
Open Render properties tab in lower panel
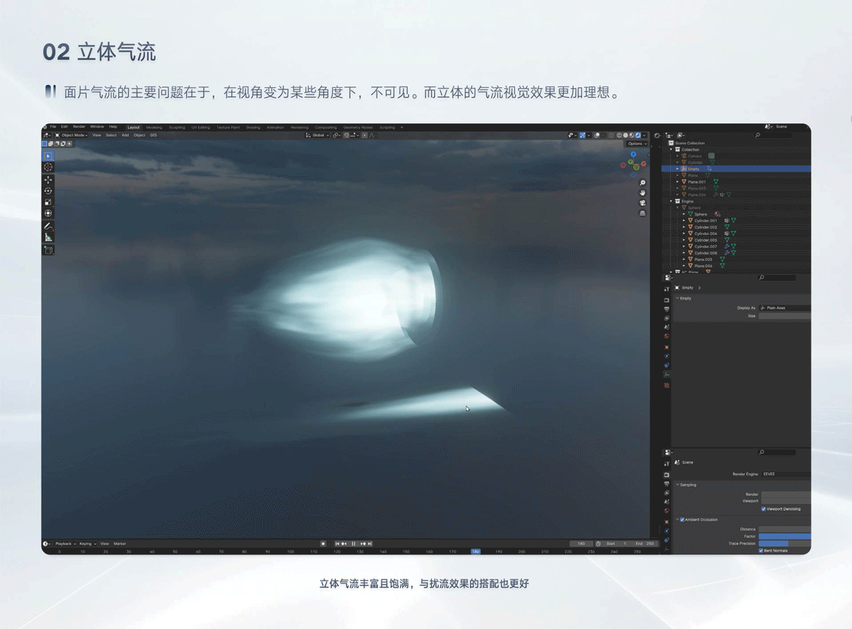(x=666, y=475)
